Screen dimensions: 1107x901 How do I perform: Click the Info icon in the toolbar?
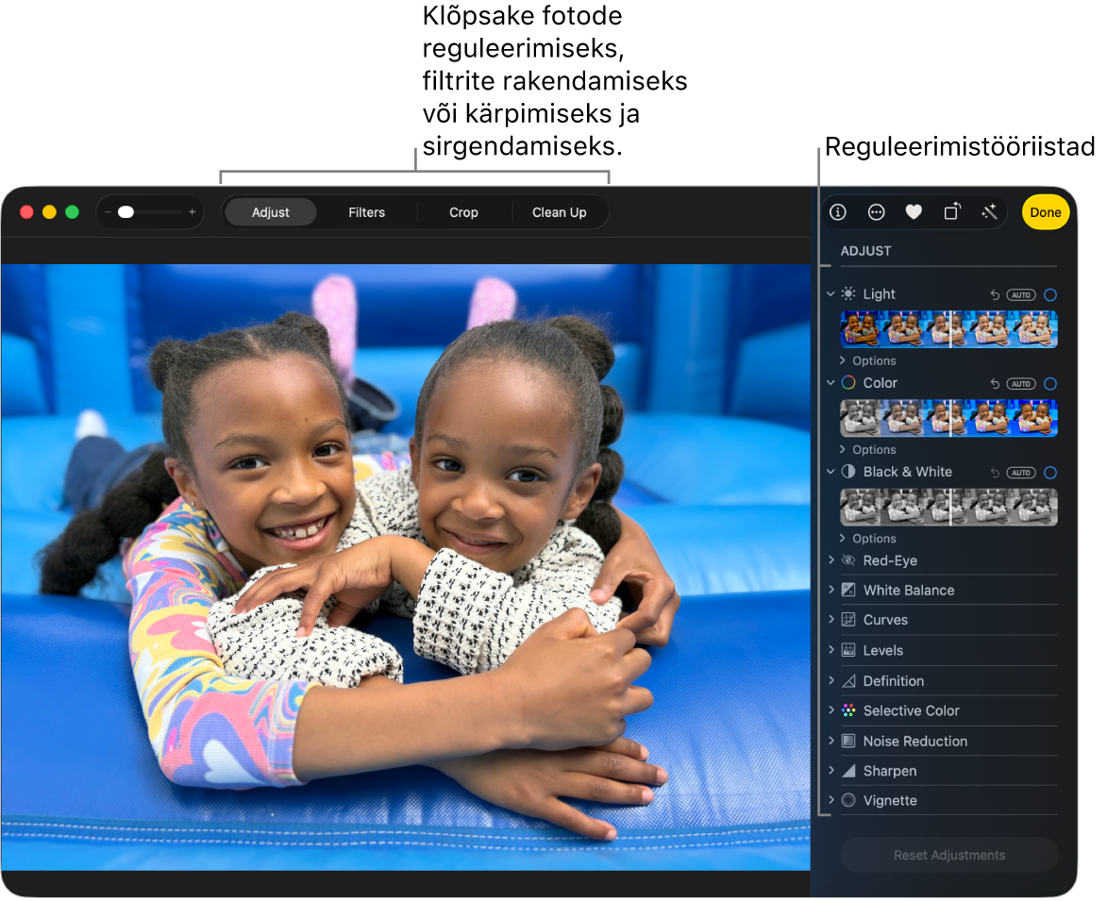point(837,212)
